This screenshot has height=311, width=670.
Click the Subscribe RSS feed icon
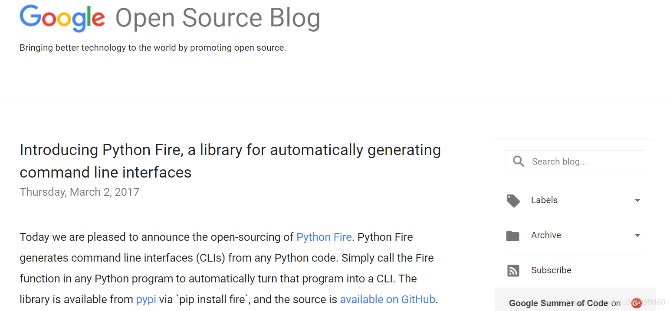coord(513,271)
